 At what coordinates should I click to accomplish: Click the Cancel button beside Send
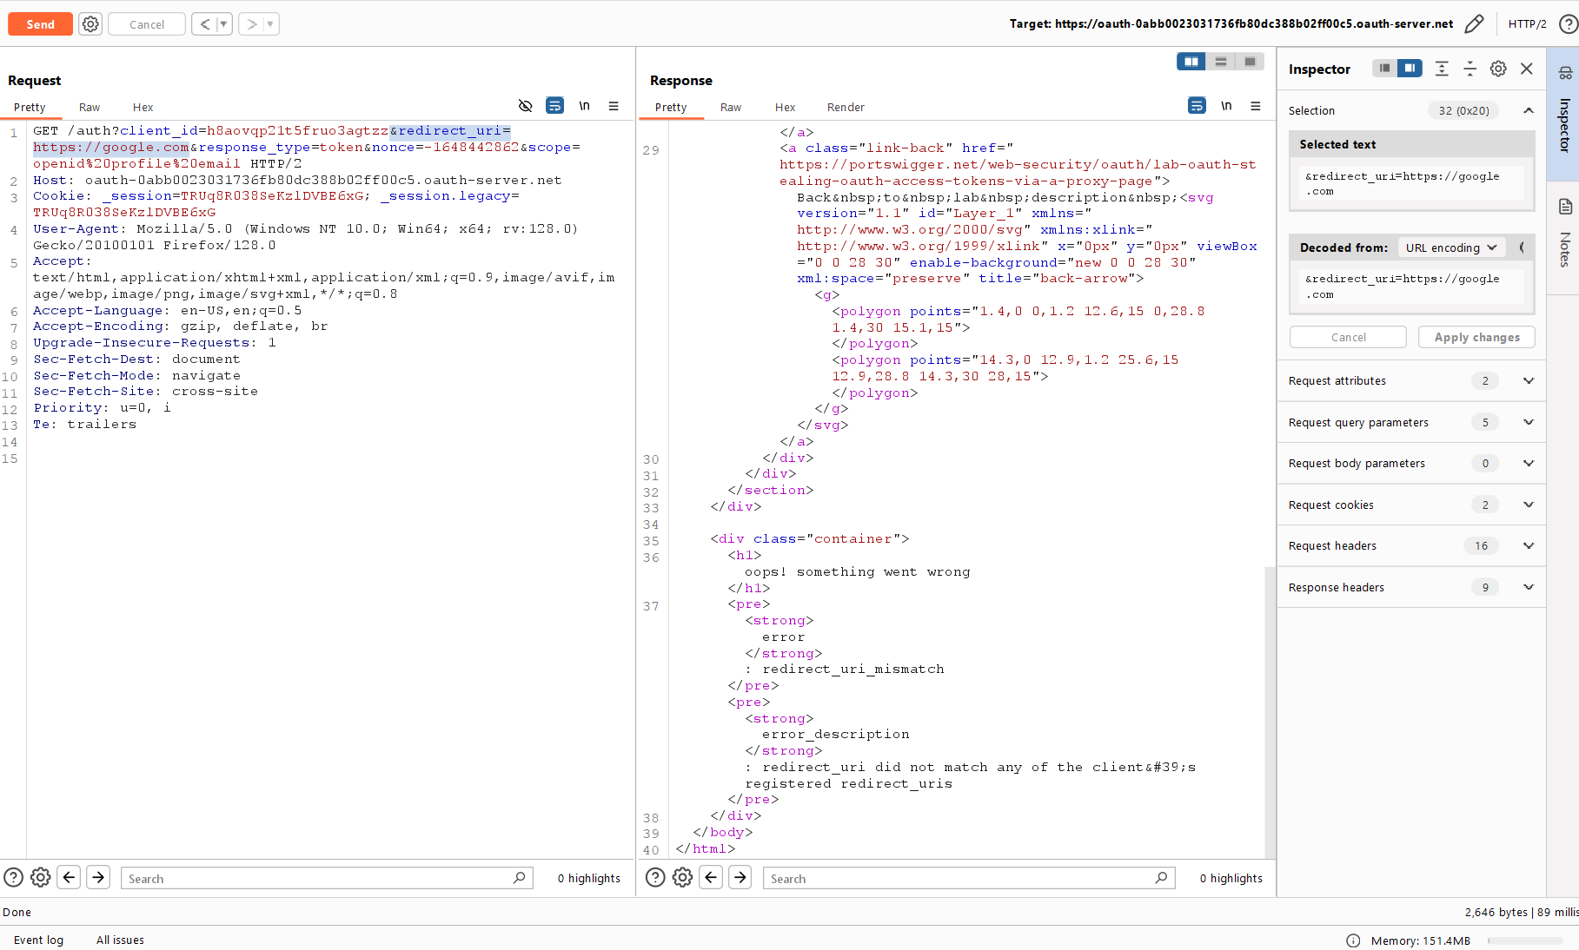pos(147,24)
